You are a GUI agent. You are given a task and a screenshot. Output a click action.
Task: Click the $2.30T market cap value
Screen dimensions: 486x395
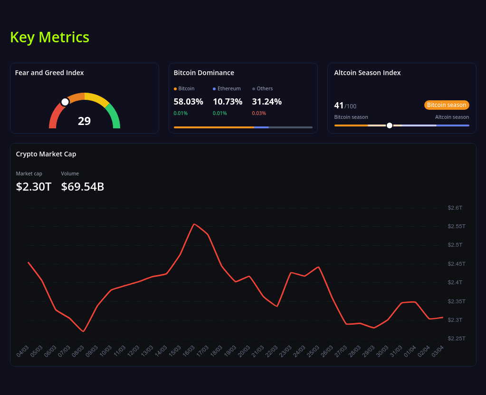point(33,186)
